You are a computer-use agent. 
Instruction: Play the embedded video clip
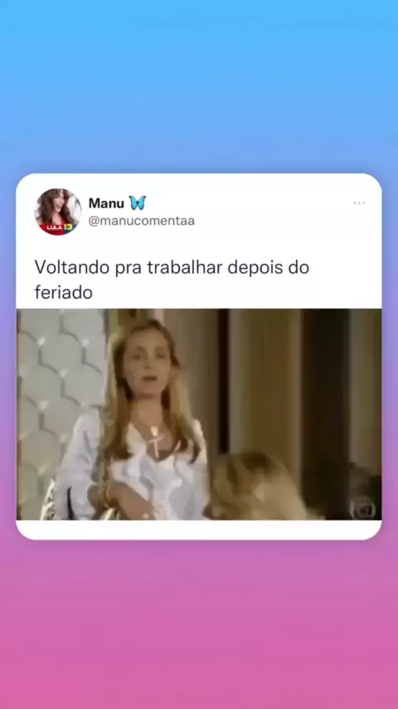(199, 414)
